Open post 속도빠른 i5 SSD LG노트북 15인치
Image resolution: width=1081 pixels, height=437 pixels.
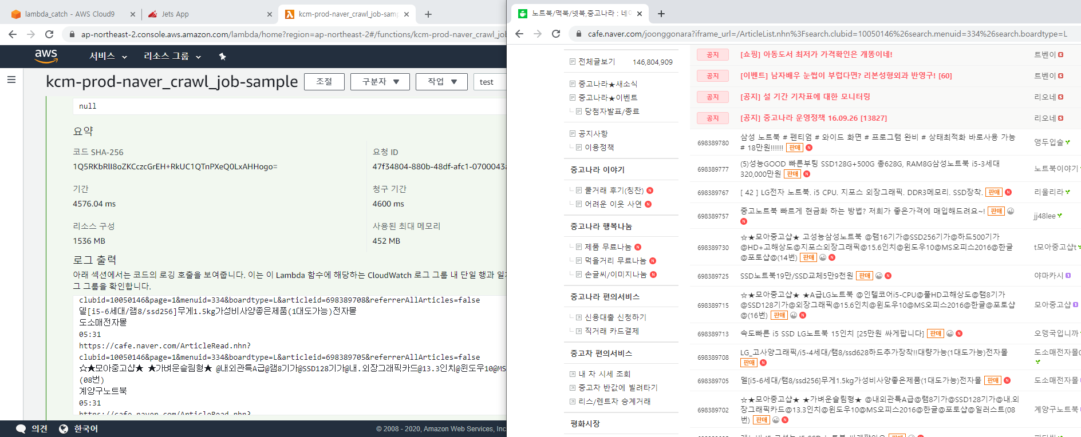point(832,333)
